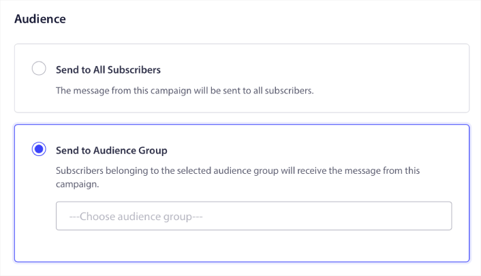Click the "---Choose audience group---" placeholder text

point(137,217)
